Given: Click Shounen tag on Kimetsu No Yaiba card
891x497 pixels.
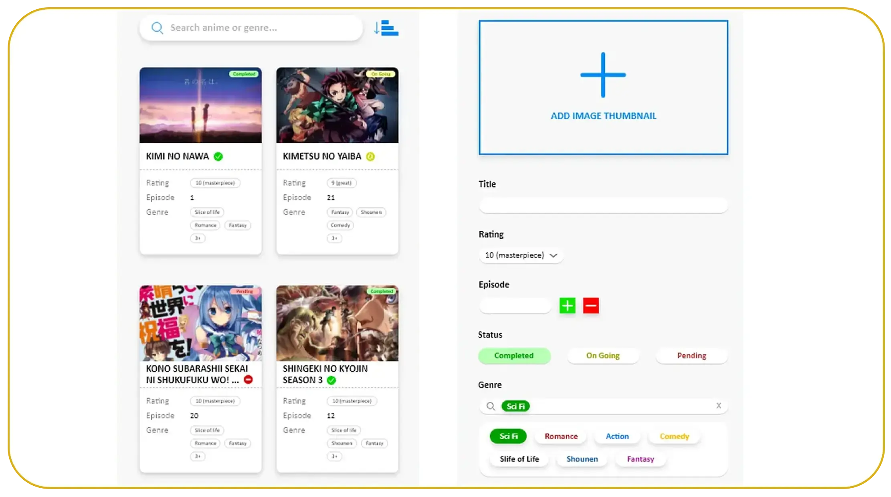Looking at the screenshot, I should 371,212.
